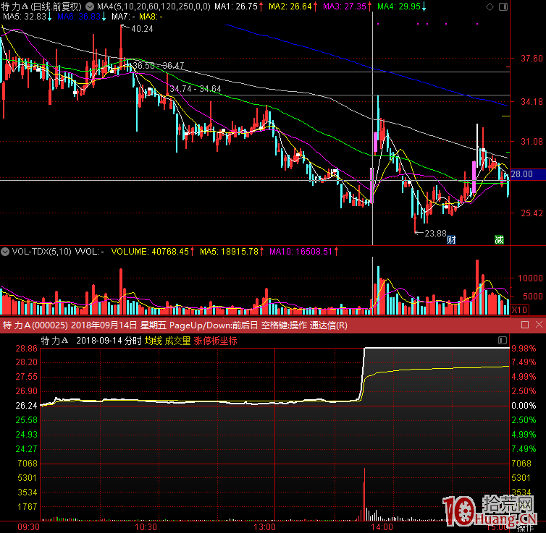Click the MA4: 29.95 value

click(399, 7)
